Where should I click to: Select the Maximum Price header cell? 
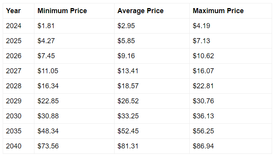coord(231,11)
